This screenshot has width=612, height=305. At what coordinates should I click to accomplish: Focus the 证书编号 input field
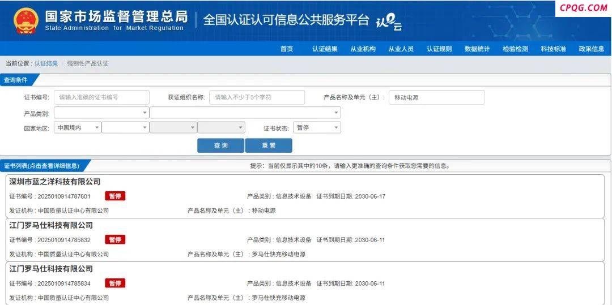pyautogui.click(x=101, y=97)
